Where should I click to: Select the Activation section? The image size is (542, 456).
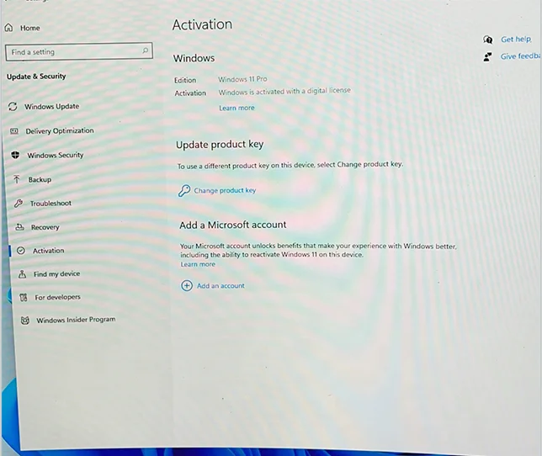point(49,251)
